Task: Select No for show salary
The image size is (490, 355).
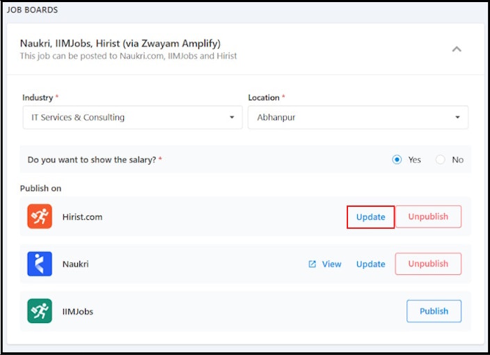Action: pyautogui.click(x=441, y=159)
